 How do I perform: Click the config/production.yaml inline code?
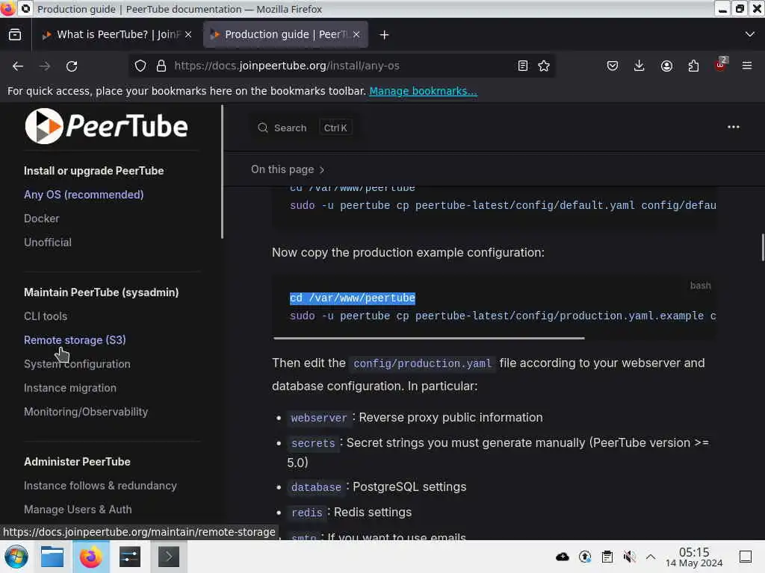click(x=423, y=363)
